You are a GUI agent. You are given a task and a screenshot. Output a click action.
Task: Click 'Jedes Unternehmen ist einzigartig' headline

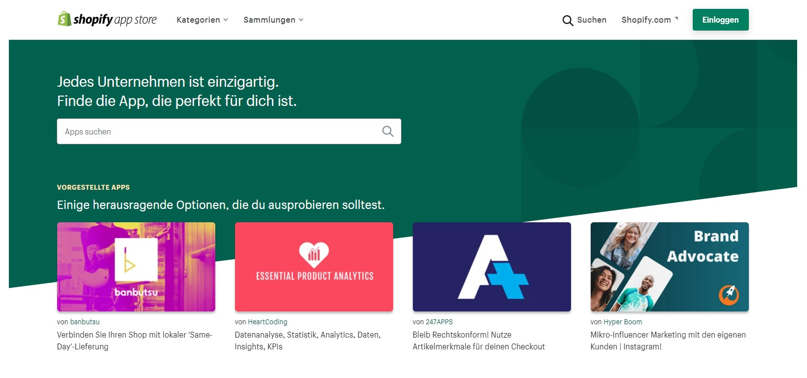coord(168,82)
